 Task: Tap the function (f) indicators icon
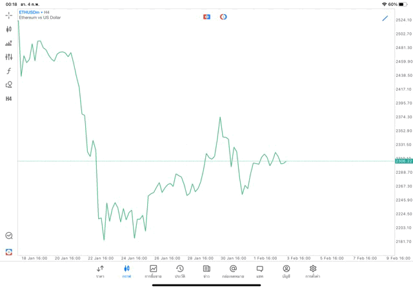coord(8,71)
